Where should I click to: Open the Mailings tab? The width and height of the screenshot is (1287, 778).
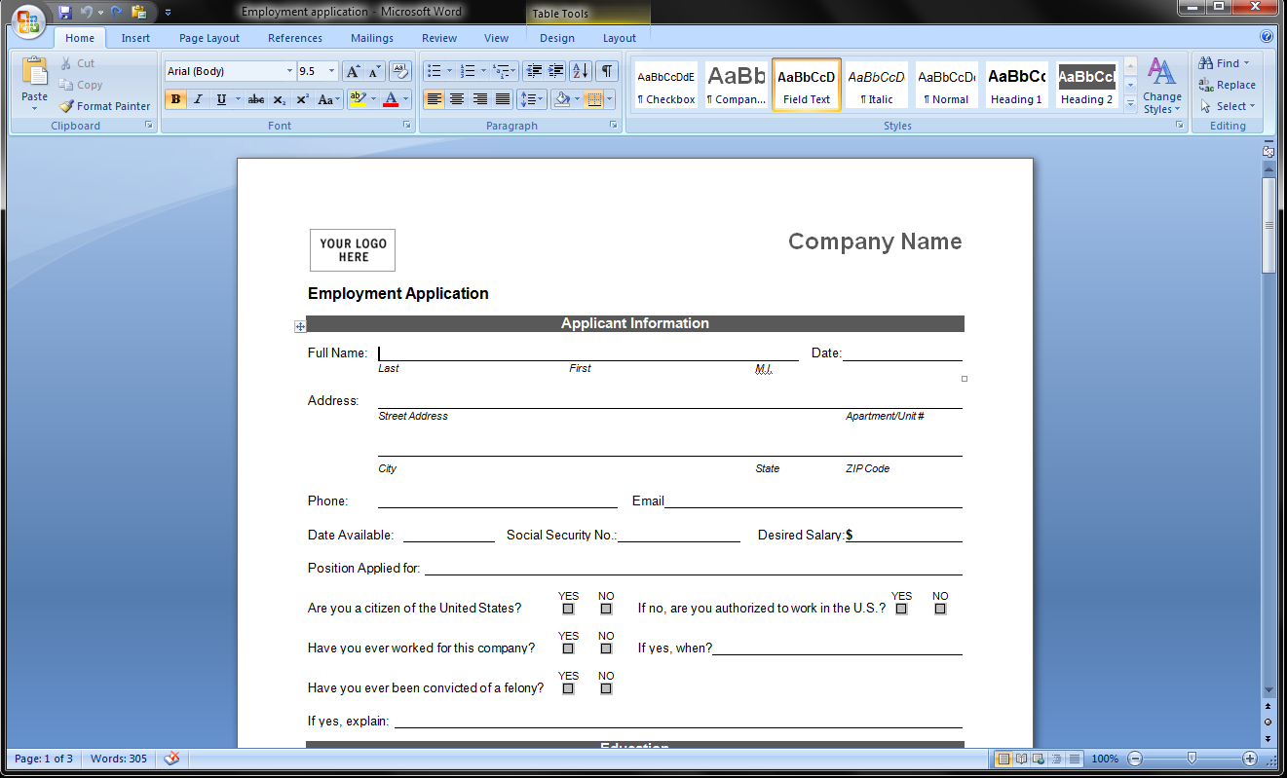372,38
